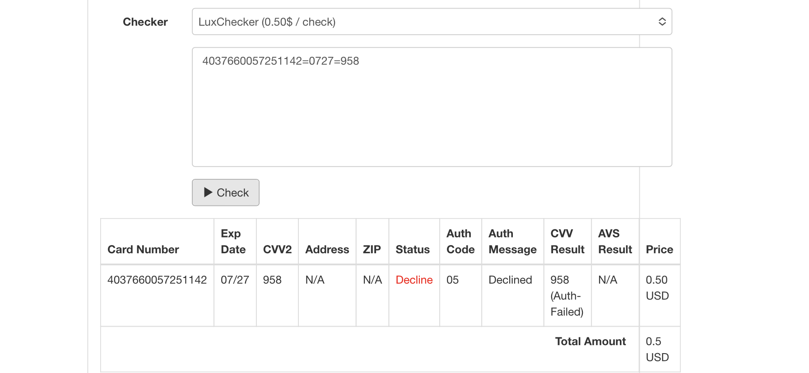The width and height of the screenshot is (809, 373).
Task: Click the Auth Message column header
Action: (512, 241)
